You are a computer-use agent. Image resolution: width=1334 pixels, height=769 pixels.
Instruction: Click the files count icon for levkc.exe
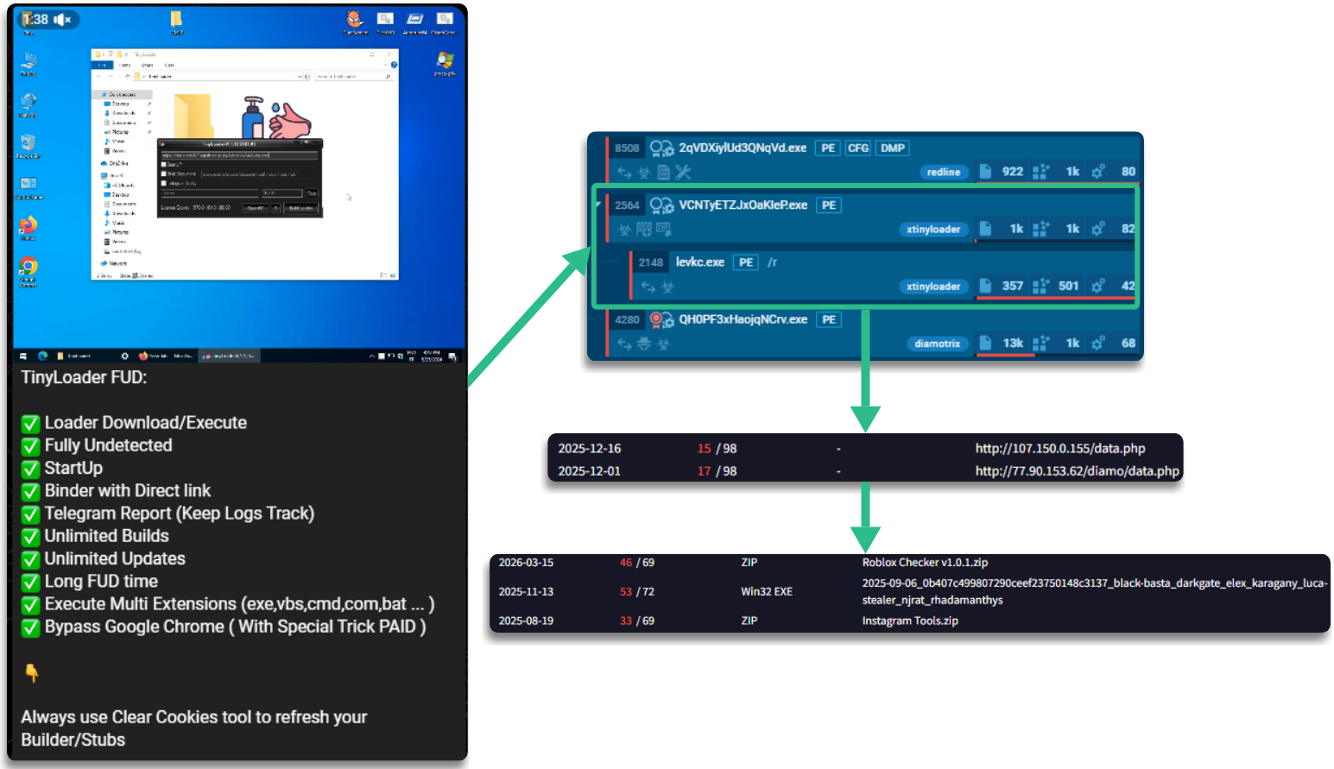click(985, 286)
